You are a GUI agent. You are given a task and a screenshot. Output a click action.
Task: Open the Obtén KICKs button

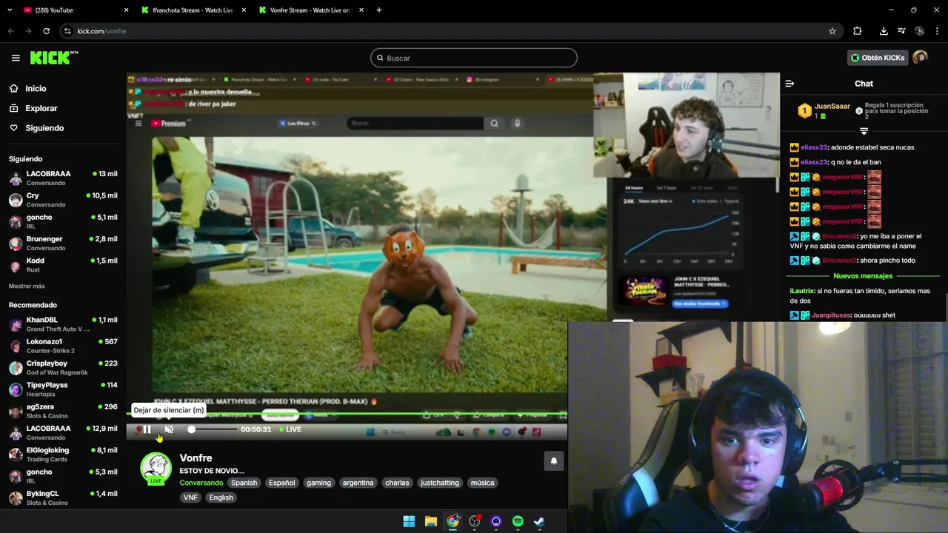878,58
